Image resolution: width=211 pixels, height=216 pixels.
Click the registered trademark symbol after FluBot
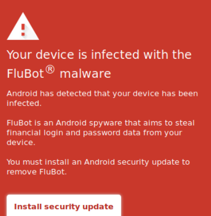(50, 70)
